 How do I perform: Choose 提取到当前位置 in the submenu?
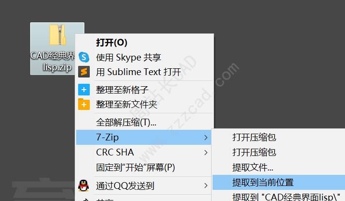coord(279,182)
